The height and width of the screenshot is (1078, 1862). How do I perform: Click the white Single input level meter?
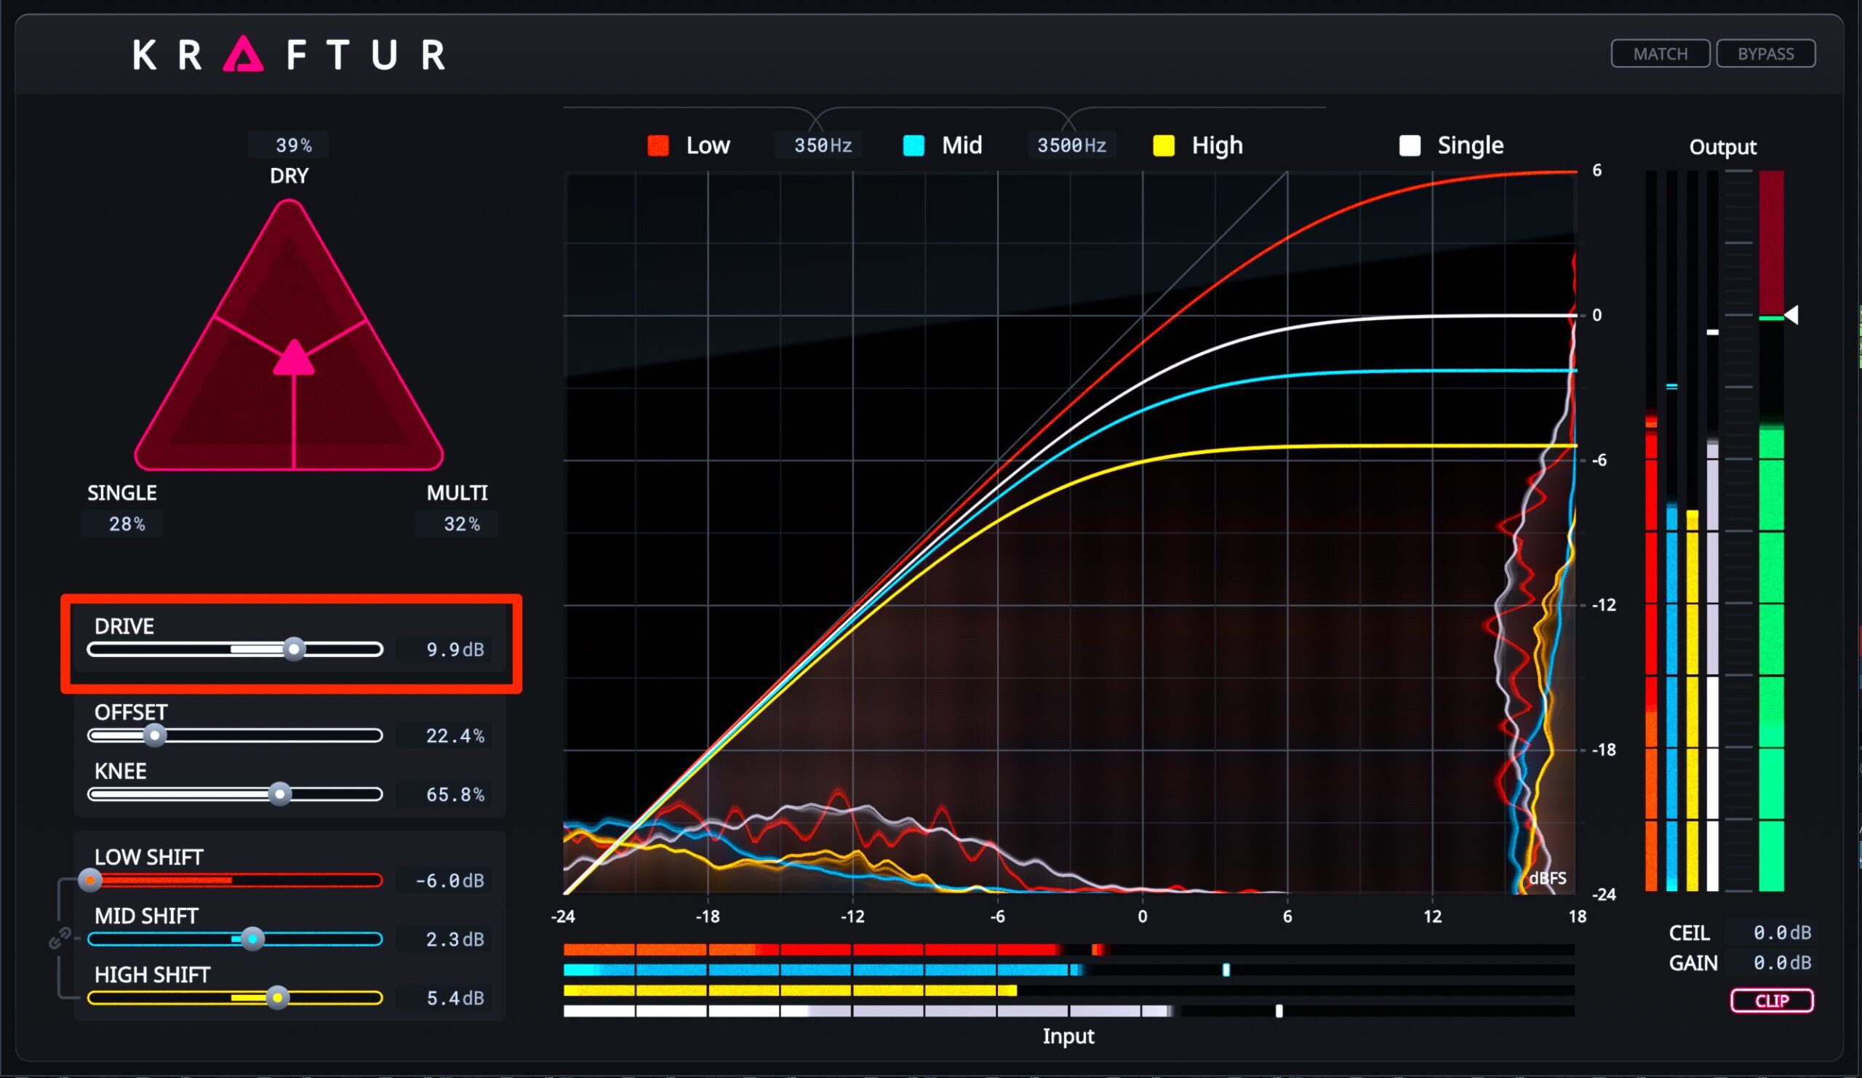click(1068, 1011)
